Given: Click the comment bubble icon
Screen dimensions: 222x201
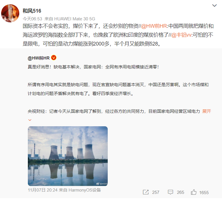Looking at the screenshot, I should coord(171,192).
